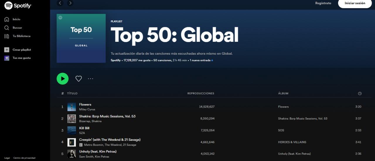Click the Regístrate link
The height and width of the screenshot is (161, 375).
coord(323,3)
